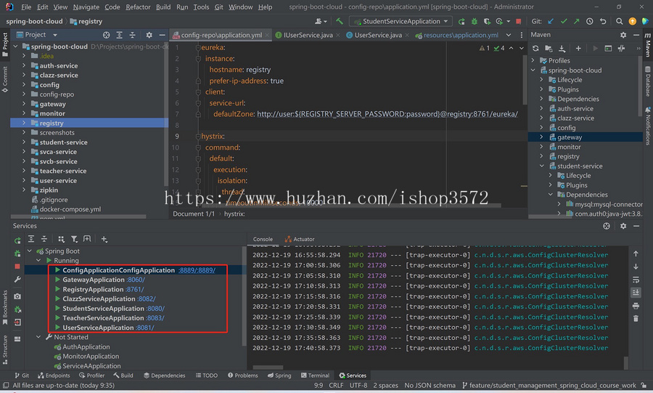Click the Git branch widget in status bar
Viewport: 653px width, 393px height.
(549, 386)
